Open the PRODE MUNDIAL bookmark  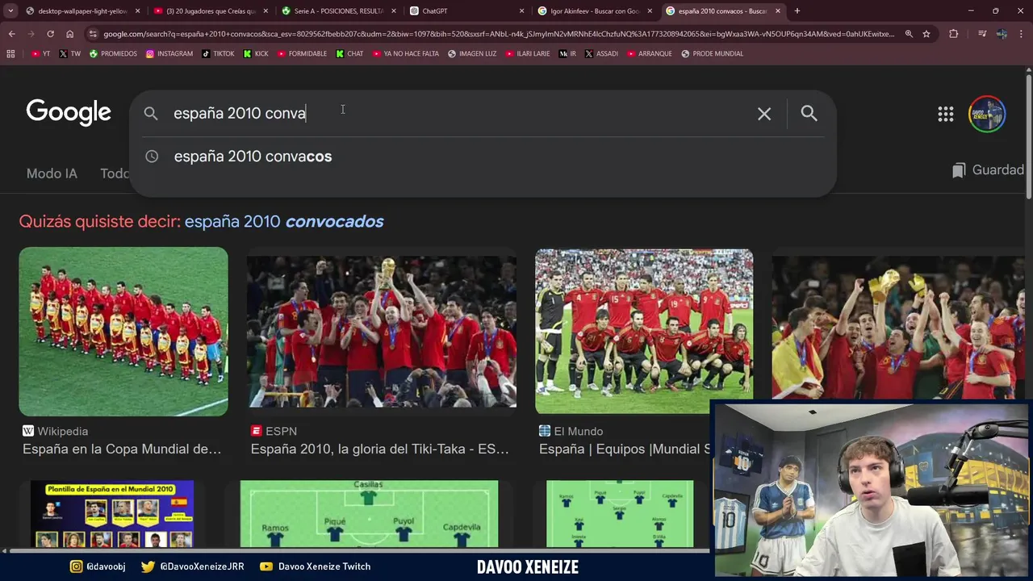[x=712, y=53]
